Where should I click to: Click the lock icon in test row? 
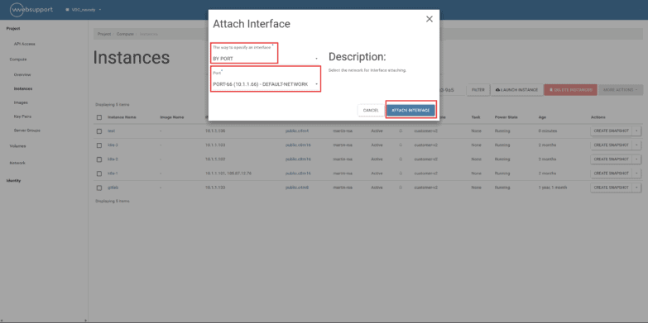(400, 131)
